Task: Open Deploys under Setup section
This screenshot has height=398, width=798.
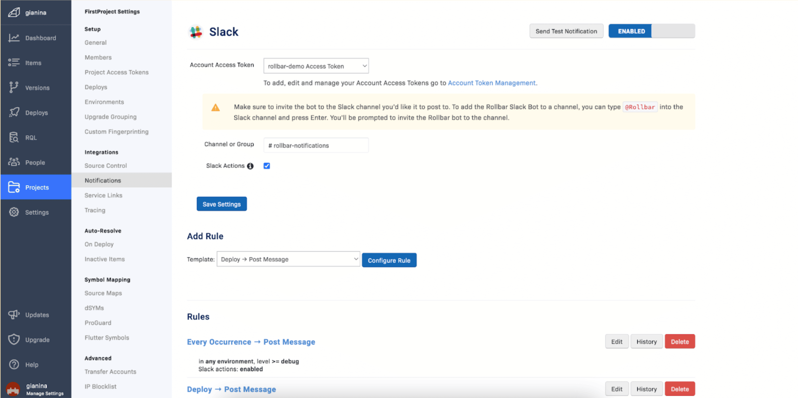Action: tap(96, 87)
